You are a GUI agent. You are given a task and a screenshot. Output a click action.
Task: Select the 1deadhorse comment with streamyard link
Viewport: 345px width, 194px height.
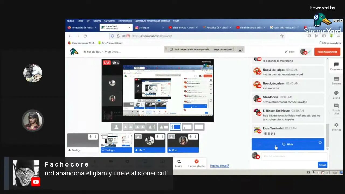(x=288, y=99)
